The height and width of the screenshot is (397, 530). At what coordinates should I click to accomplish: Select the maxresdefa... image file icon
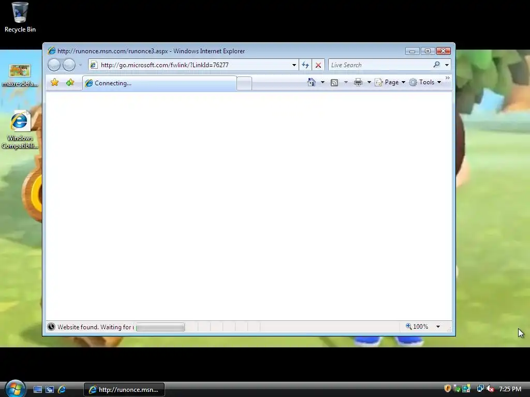(20, 75)
